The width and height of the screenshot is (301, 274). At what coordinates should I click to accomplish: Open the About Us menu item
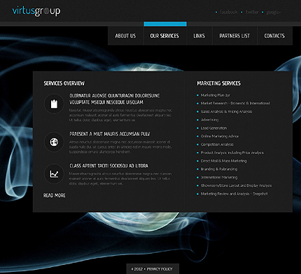pyautogui.click(x=125, y=36)
